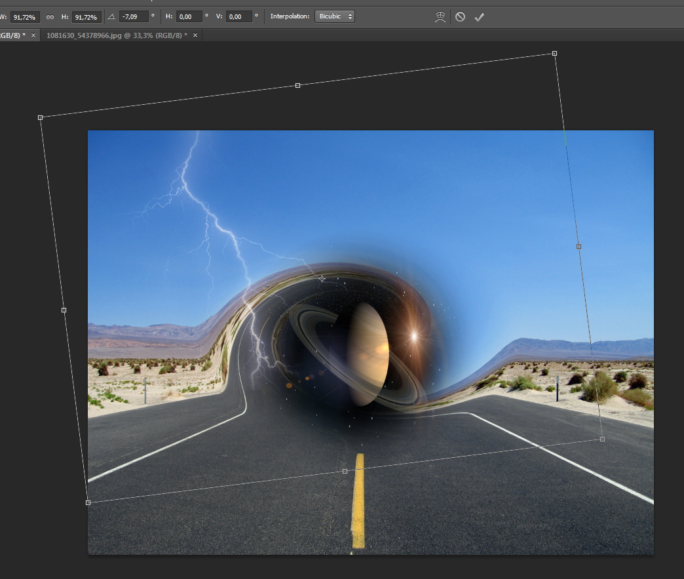Click the rotation field showing -7,09
This screenshot has width=684, height=579.
click(133, 16)
